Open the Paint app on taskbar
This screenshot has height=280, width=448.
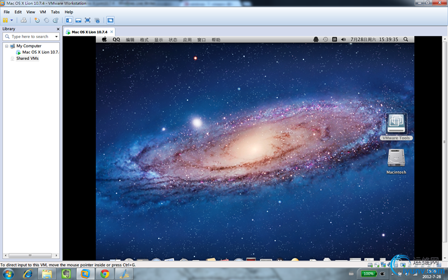click(x=124, y=274)
